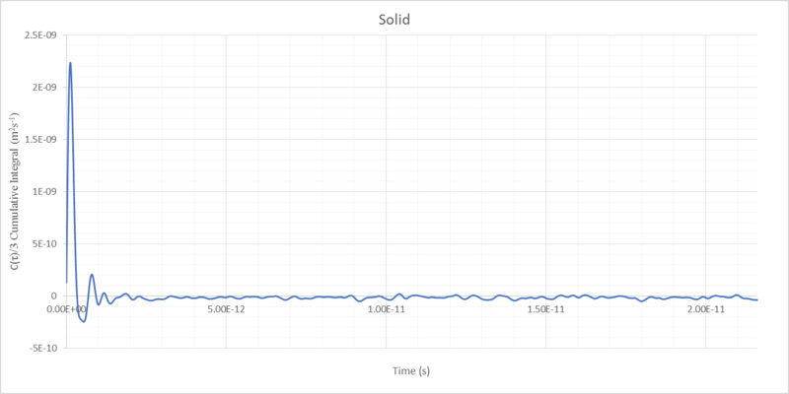The image size is (789, 394).
Task: Click the 2.5E-09 y-axis tick label
Action: [40, 35]
